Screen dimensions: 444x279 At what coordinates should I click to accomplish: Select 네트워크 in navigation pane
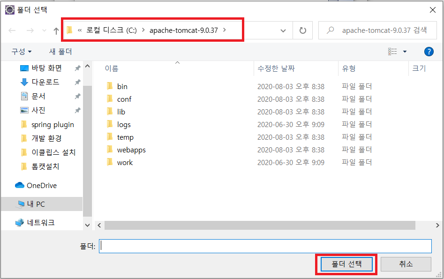tap(41, 223)
